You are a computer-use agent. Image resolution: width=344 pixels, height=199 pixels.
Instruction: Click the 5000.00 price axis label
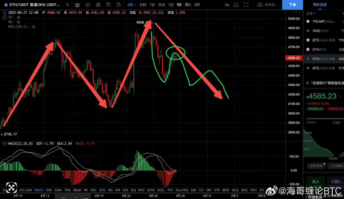[x=294, y=19]
